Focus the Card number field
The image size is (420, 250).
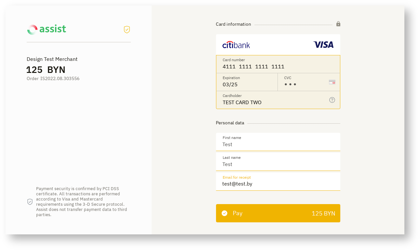(x=278, y=66)
